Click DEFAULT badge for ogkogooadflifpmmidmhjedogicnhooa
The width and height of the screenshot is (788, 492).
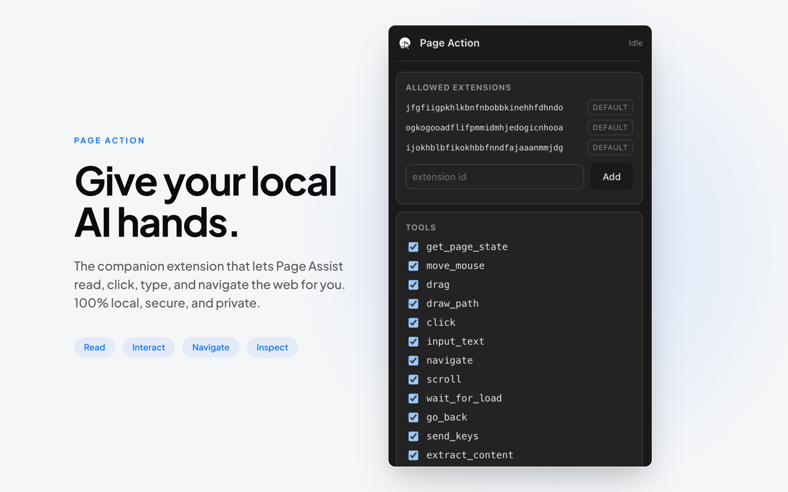(610, 127)
